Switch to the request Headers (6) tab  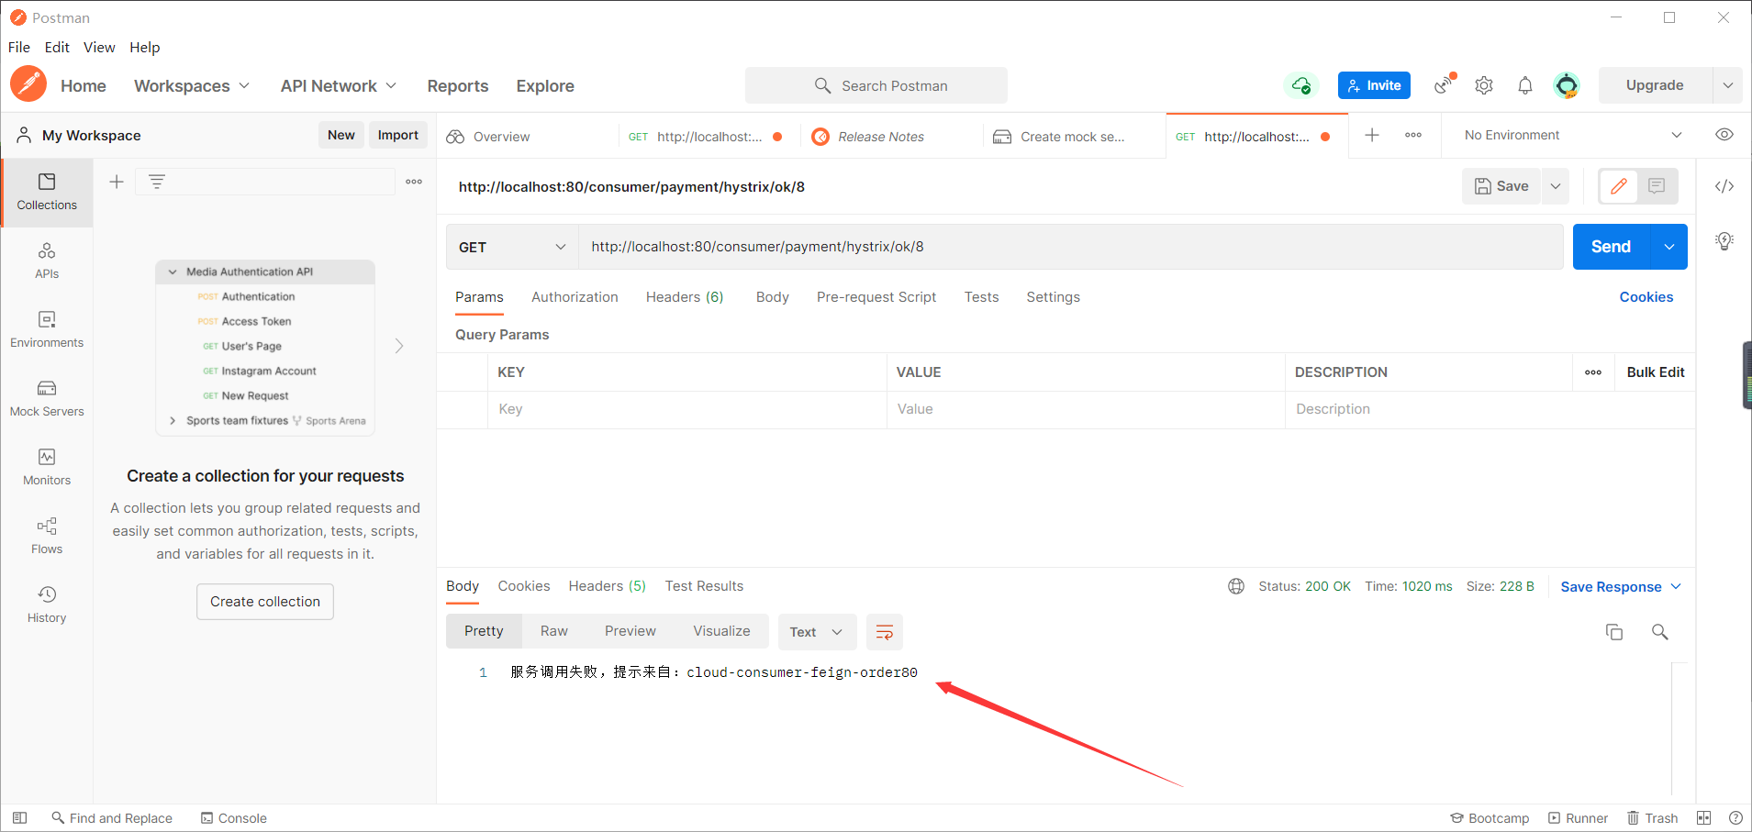pyautogui.click(x=685, y=297)
